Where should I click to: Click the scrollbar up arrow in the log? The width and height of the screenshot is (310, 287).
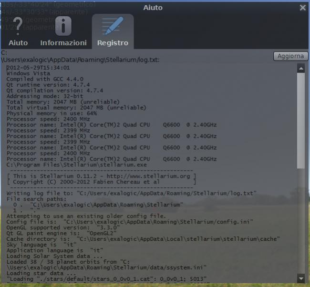pos(300,69)
